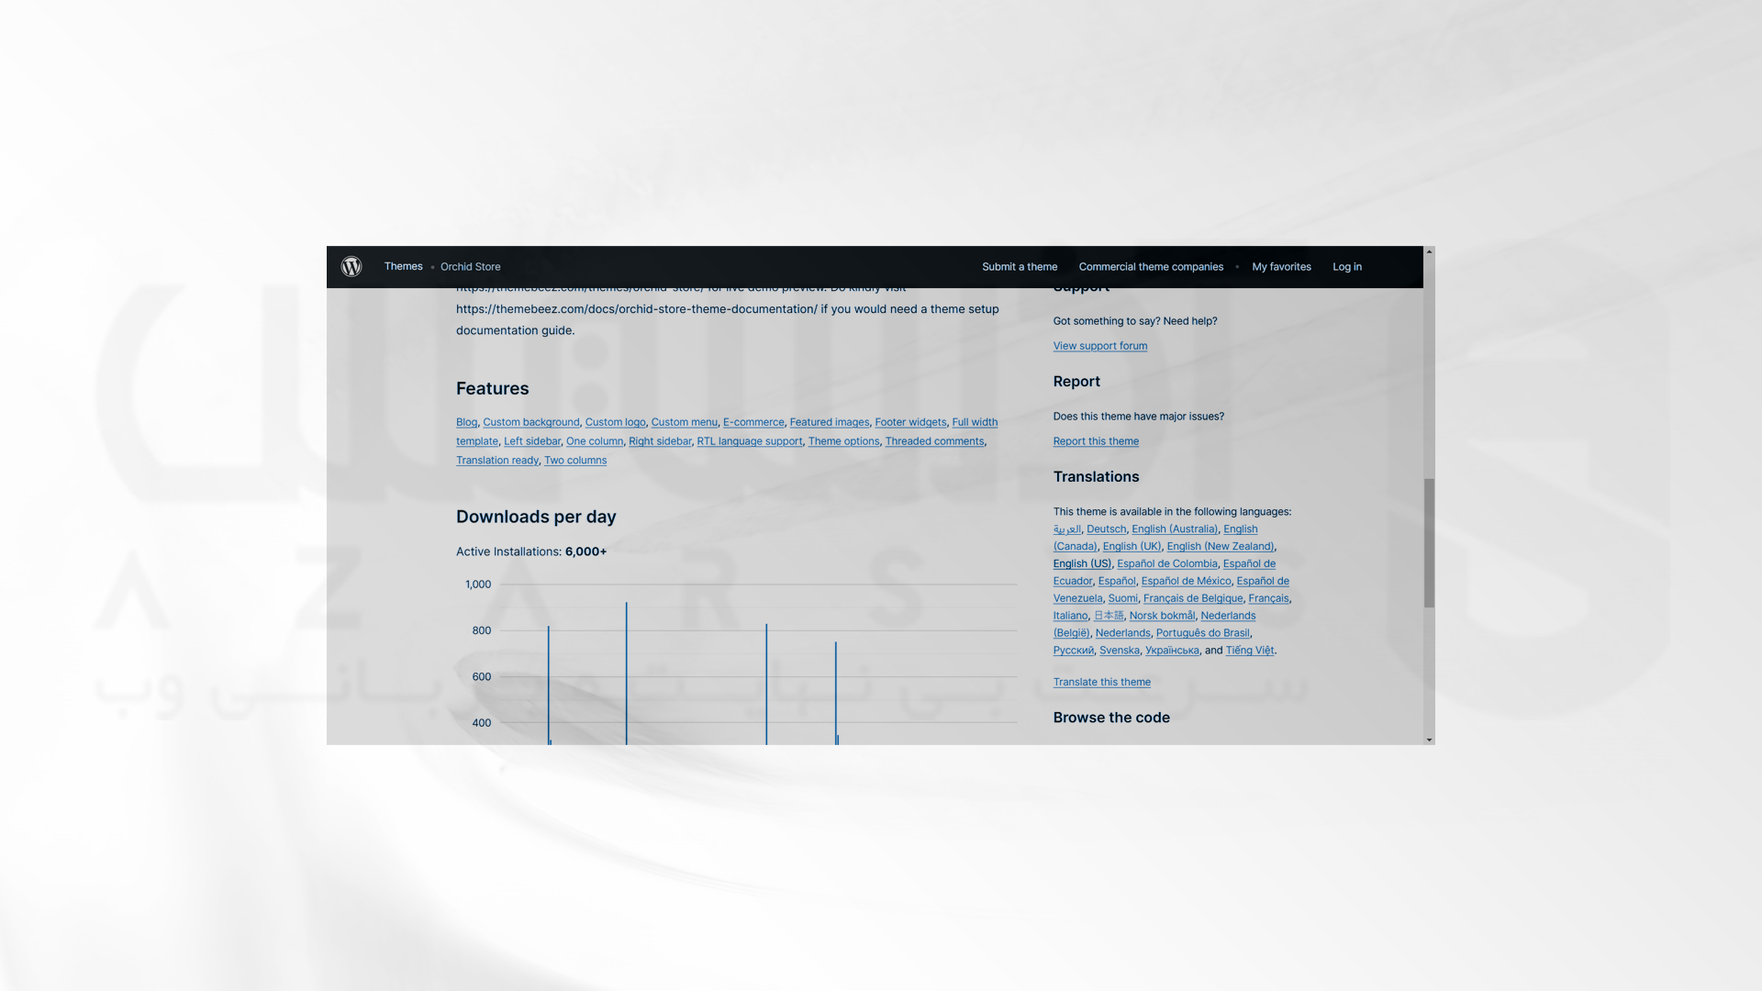The height and width of the screenshot is (991, 1762).
Task: Click the Downloads per day heading
Action: tap(536, 518)
